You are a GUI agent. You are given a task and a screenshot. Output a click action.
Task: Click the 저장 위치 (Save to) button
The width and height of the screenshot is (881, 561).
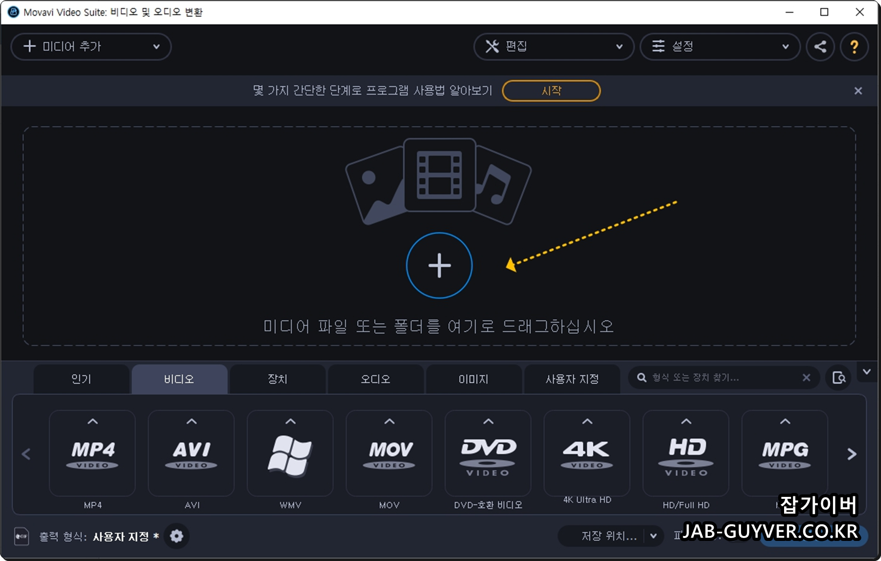tap(609, 536)
